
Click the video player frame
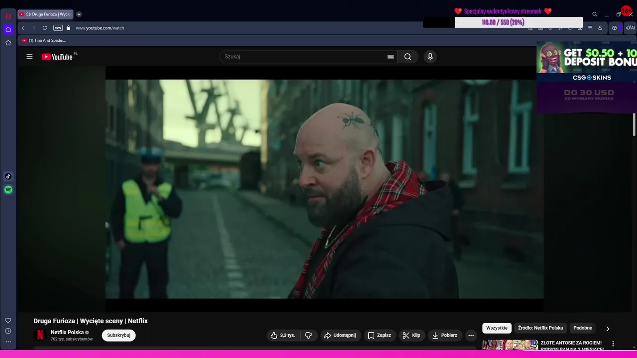pos(324,189)
